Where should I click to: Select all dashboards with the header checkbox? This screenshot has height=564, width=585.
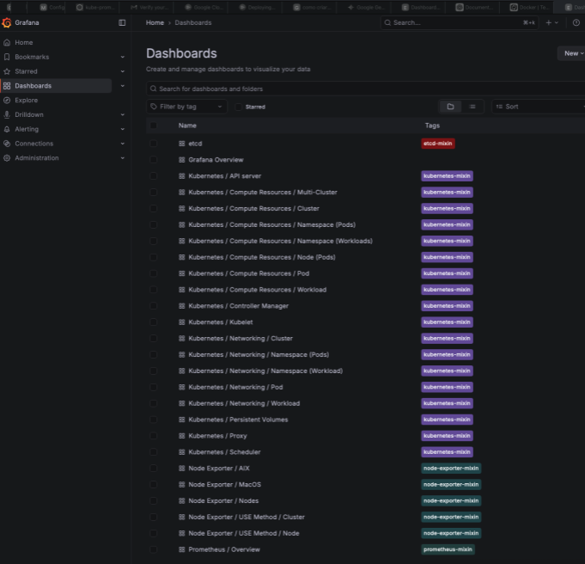tap(154, 126)
